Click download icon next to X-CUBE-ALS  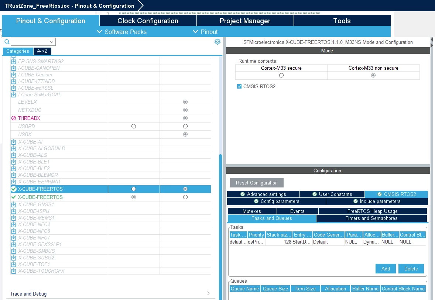tap(14, 155)
